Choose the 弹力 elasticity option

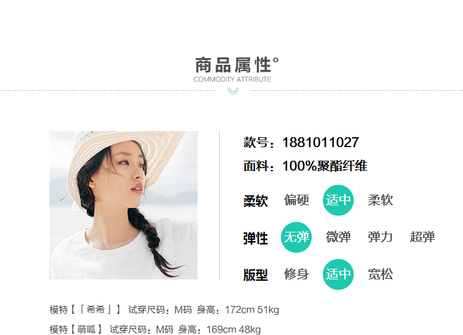click(x=380, y=237)
